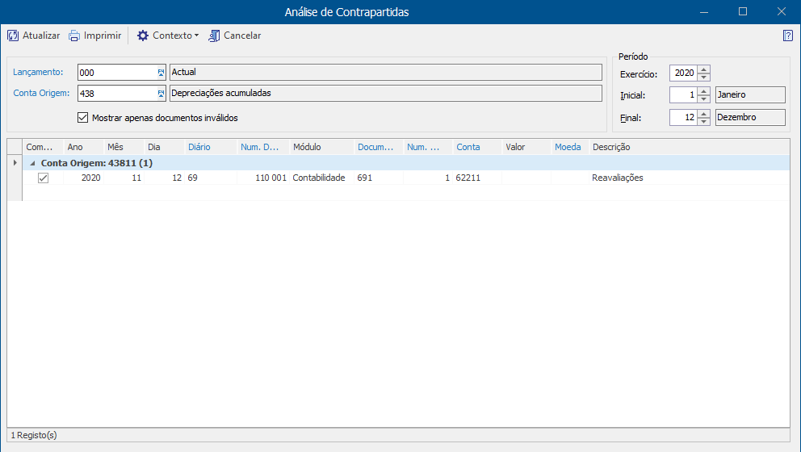The height and width of the screenshot is (452, 801).
Task: Click the Contexto gear icon
Action: pyautogui.click(x=143, y=36)
